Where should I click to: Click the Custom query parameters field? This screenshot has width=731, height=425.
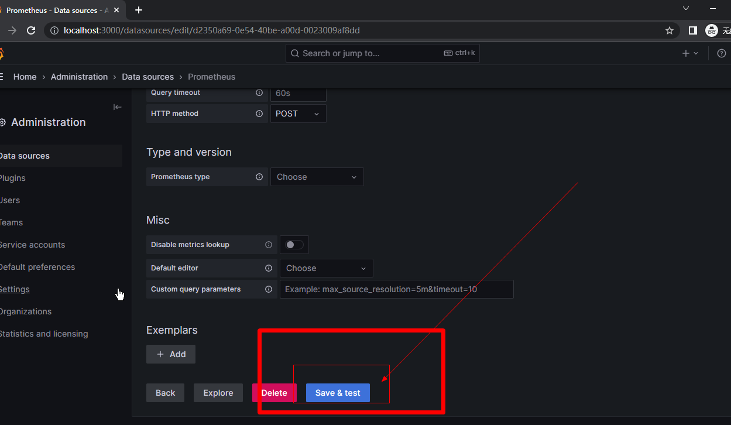pos(397,289)
